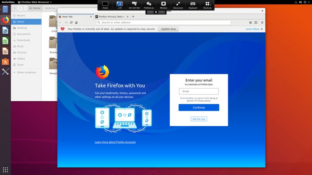Open a new tab with plus icon
This screenshot has width=312, height=175.
point(133,17)
